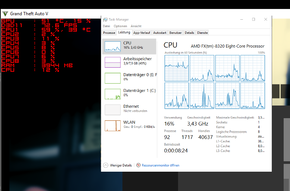Select the Leistung tab
The width and height of the screenshot is (290, 191).
coord(124,32)
